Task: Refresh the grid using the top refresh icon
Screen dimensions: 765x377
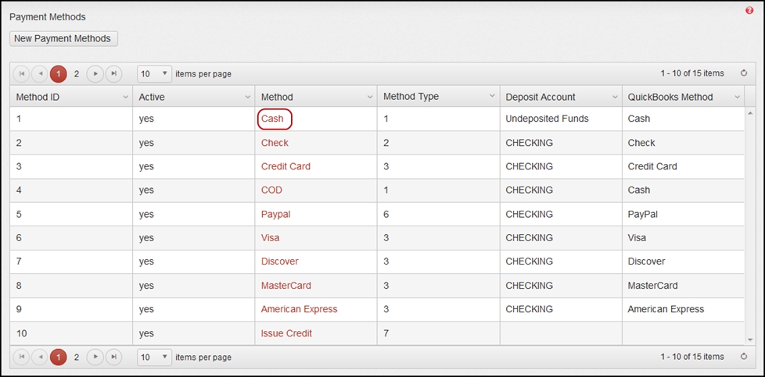Action: [x=744, y=73]
